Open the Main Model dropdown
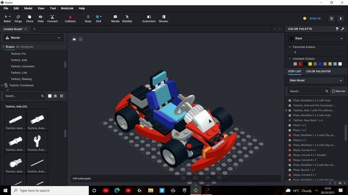Viewport: 348px width, 195px height. 316,81
